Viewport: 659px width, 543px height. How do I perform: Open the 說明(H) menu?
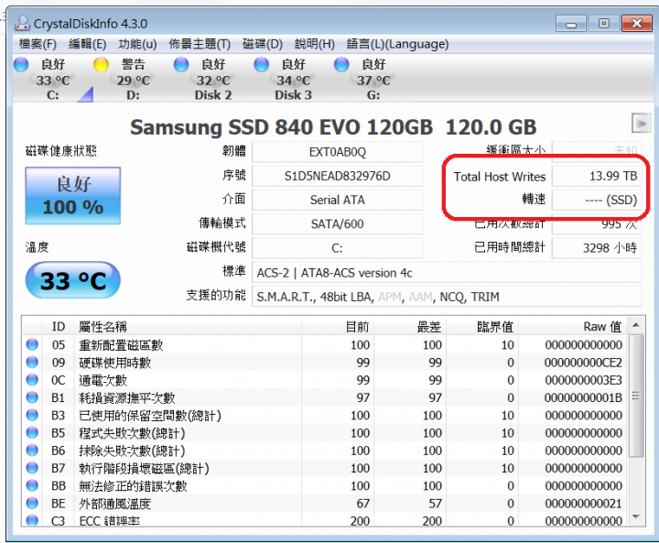point(314,44)
